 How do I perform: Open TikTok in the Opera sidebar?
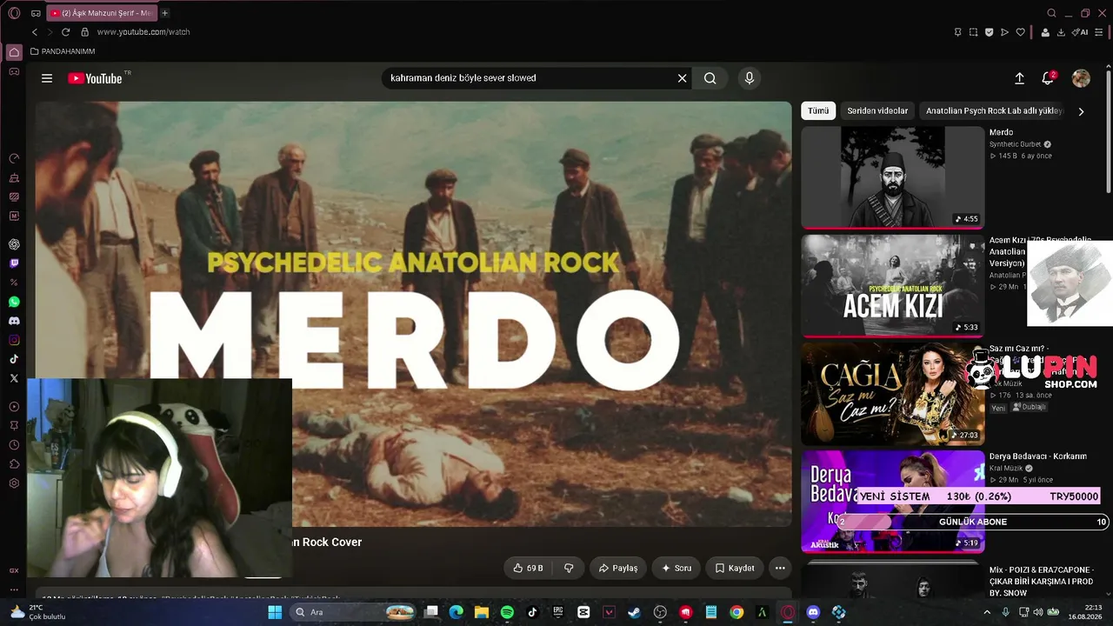(x=14, y=359)
